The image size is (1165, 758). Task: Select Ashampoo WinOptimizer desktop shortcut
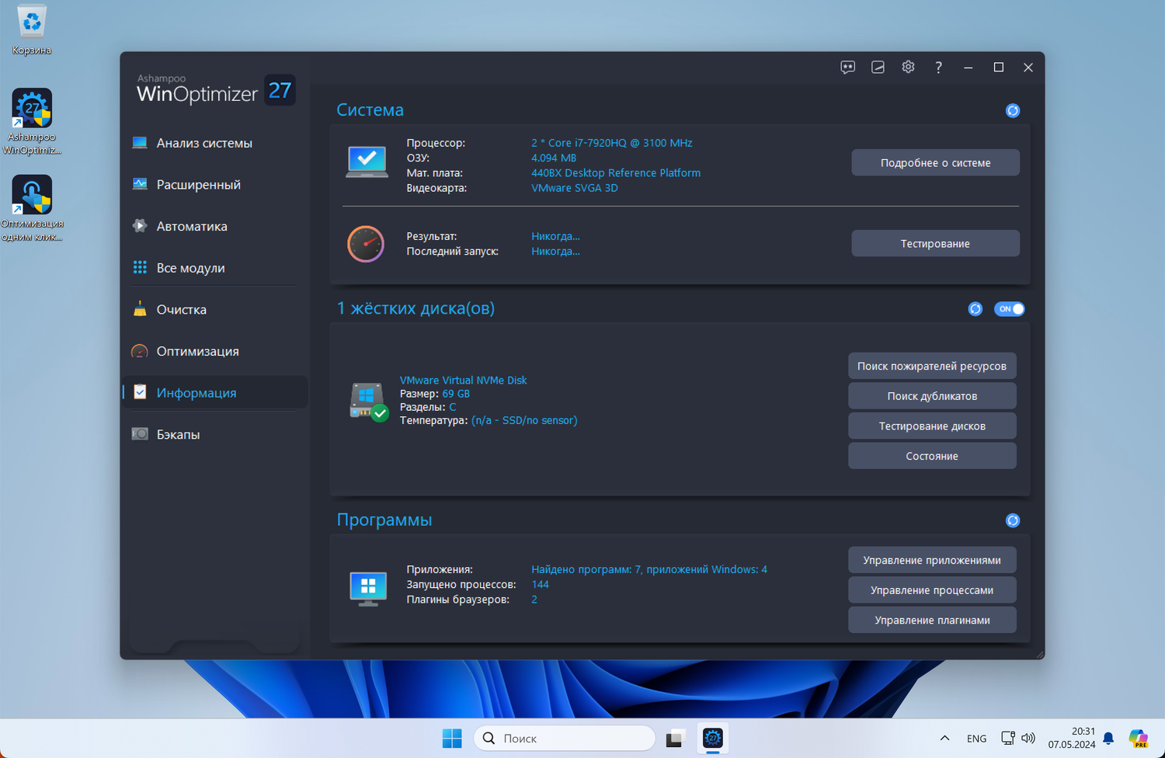point(32,121)
